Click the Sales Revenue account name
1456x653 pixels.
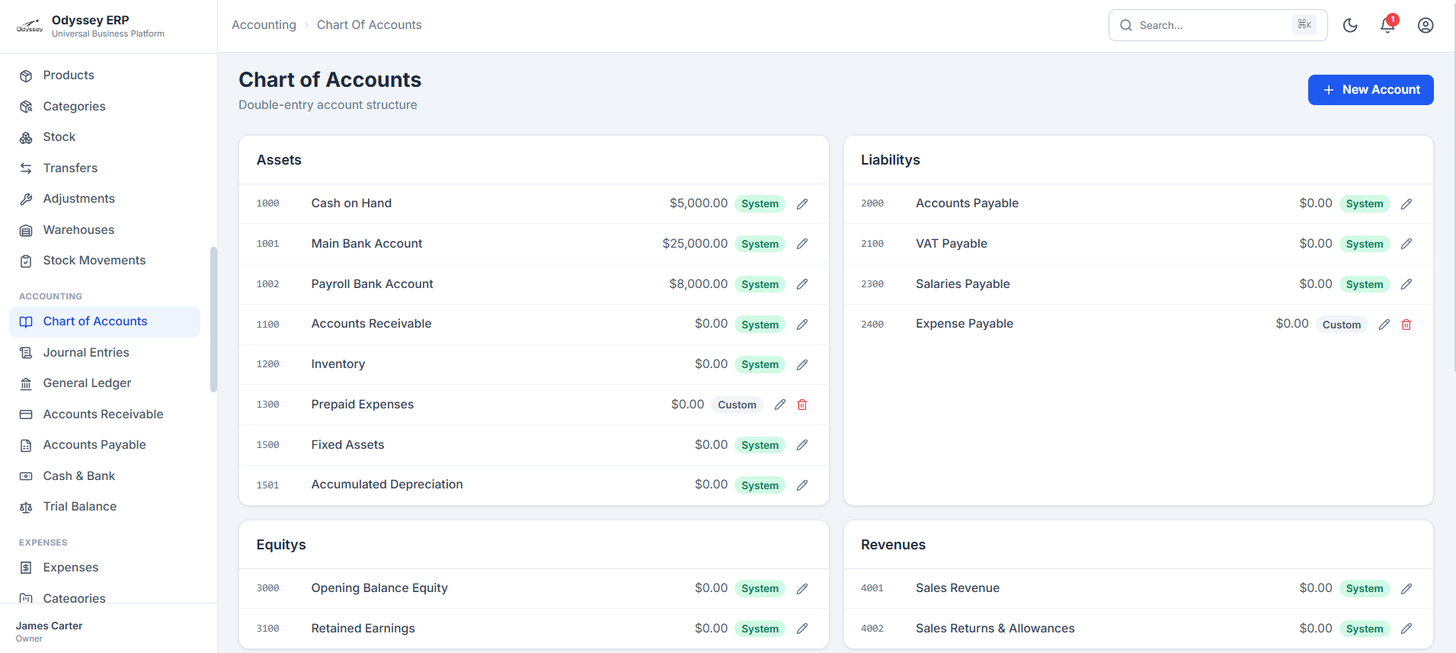pos(958,588)
